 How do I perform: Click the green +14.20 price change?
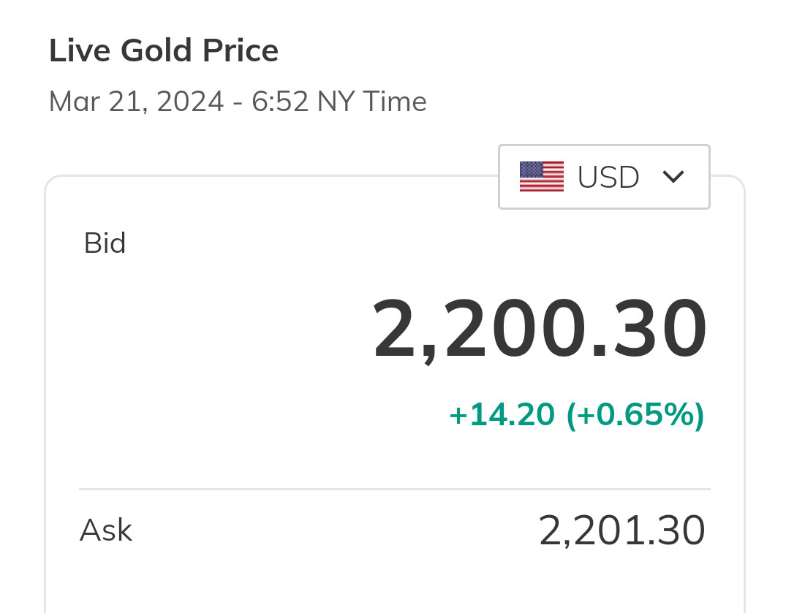(x=502, y=415)
